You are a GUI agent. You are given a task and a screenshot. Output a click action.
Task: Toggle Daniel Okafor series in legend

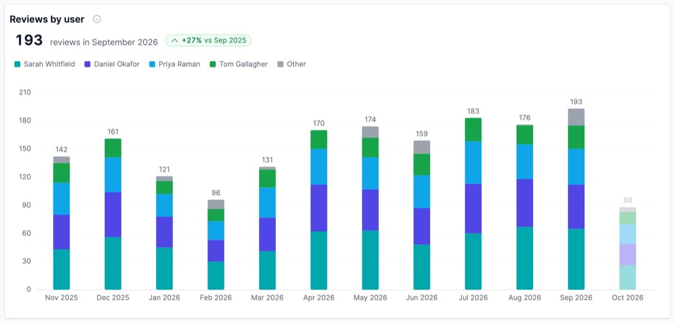pos(112,64)
